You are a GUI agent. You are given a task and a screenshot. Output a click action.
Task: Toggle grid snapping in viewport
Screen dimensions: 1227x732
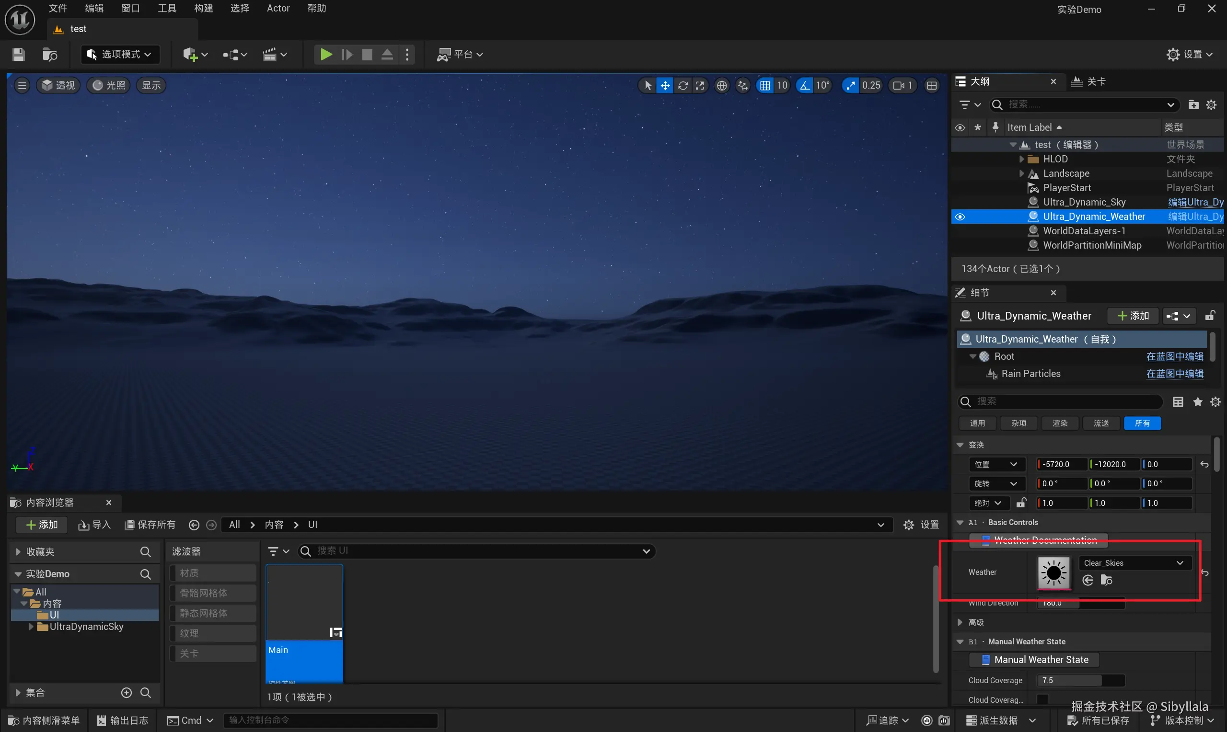(x=764, y=85)
